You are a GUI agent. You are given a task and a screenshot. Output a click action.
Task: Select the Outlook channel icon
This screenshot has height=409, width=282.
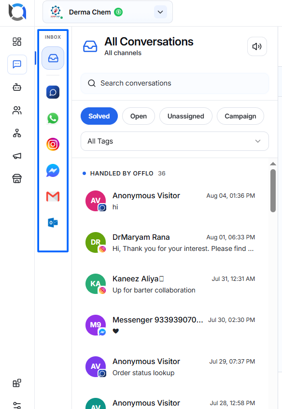click(x=53, y=222)
